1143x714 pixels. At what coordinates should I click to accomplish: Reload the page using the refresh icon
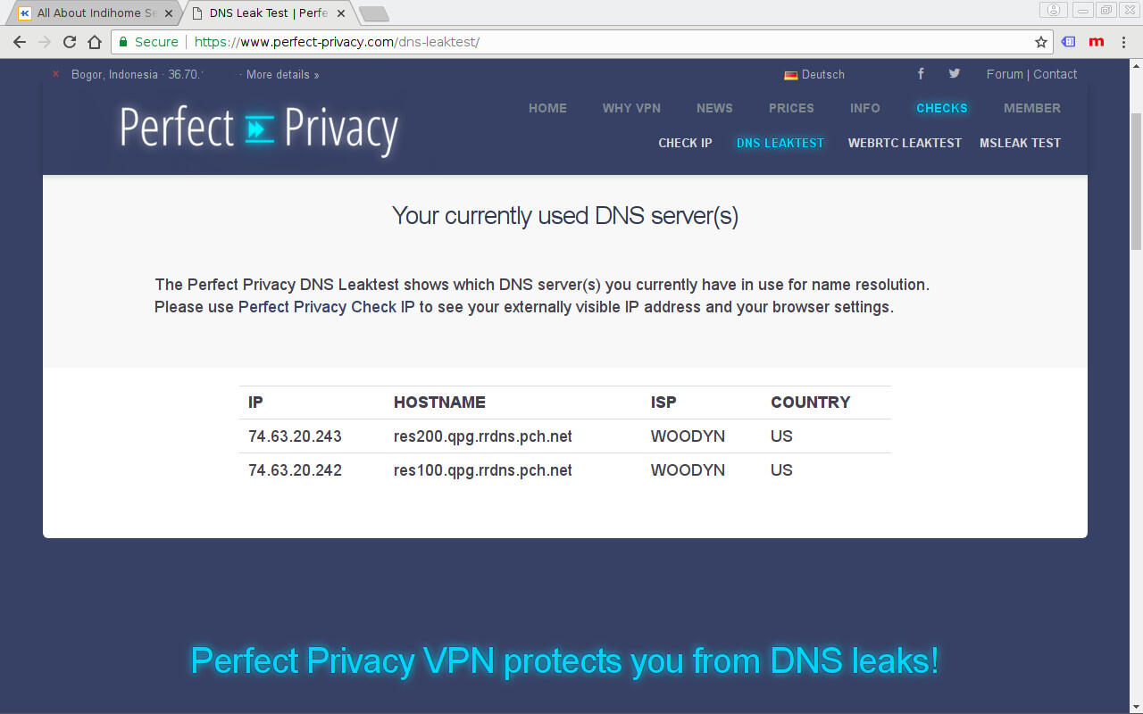pyautogui.click(x=70, y=42)
